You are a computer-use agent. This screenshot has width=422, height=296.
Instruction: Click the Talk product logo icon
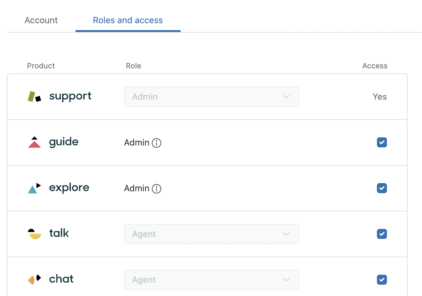pos(34,234)
